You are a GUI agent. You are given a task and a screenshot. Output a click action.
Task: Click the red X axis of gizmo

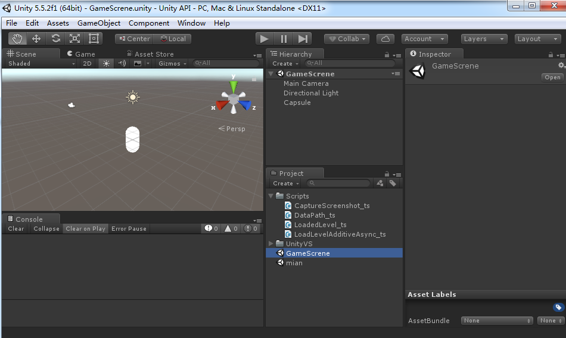[x=222, y=104]
